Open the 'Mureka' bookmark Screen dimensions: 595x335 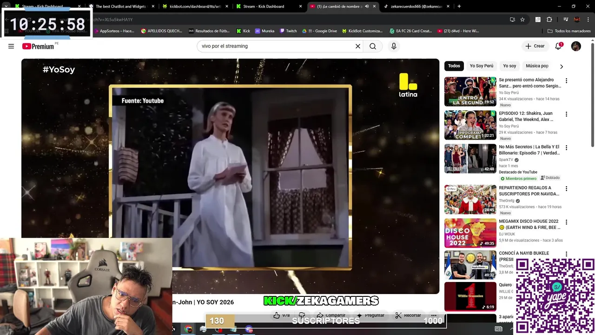pos(264,31)
